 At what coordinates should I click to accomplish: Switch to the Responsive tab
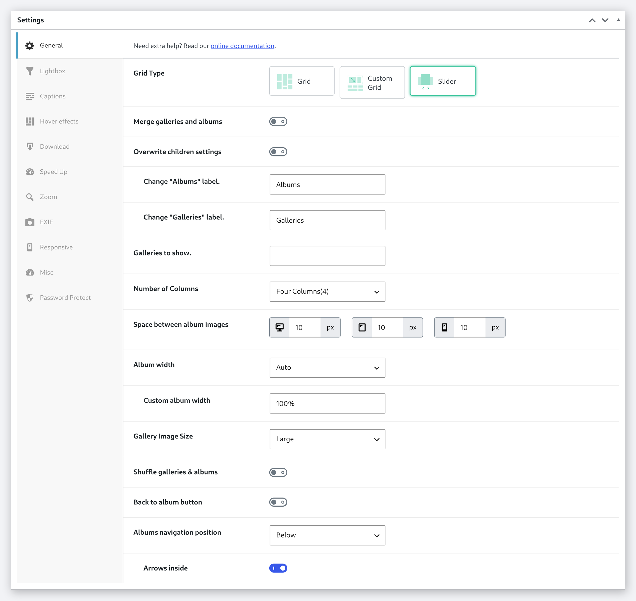[70, 247]
